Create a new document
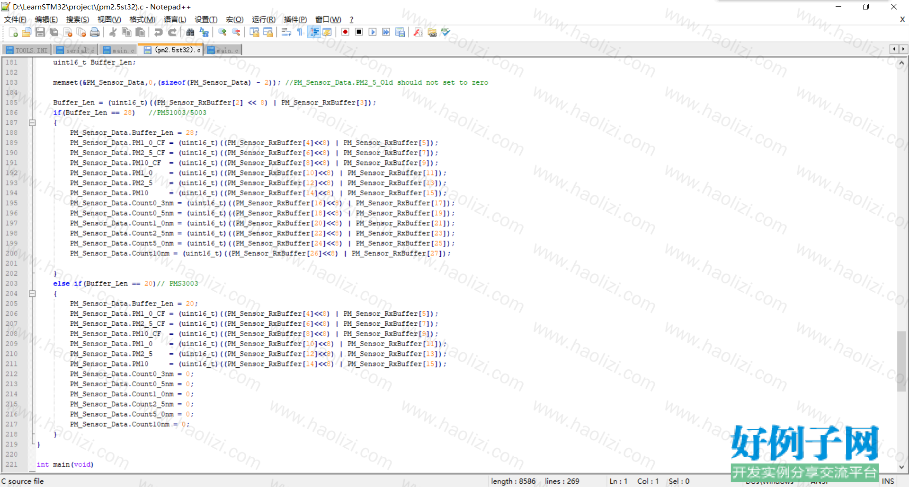This screenshot has height=487, width=909. (x=13, y=32)
